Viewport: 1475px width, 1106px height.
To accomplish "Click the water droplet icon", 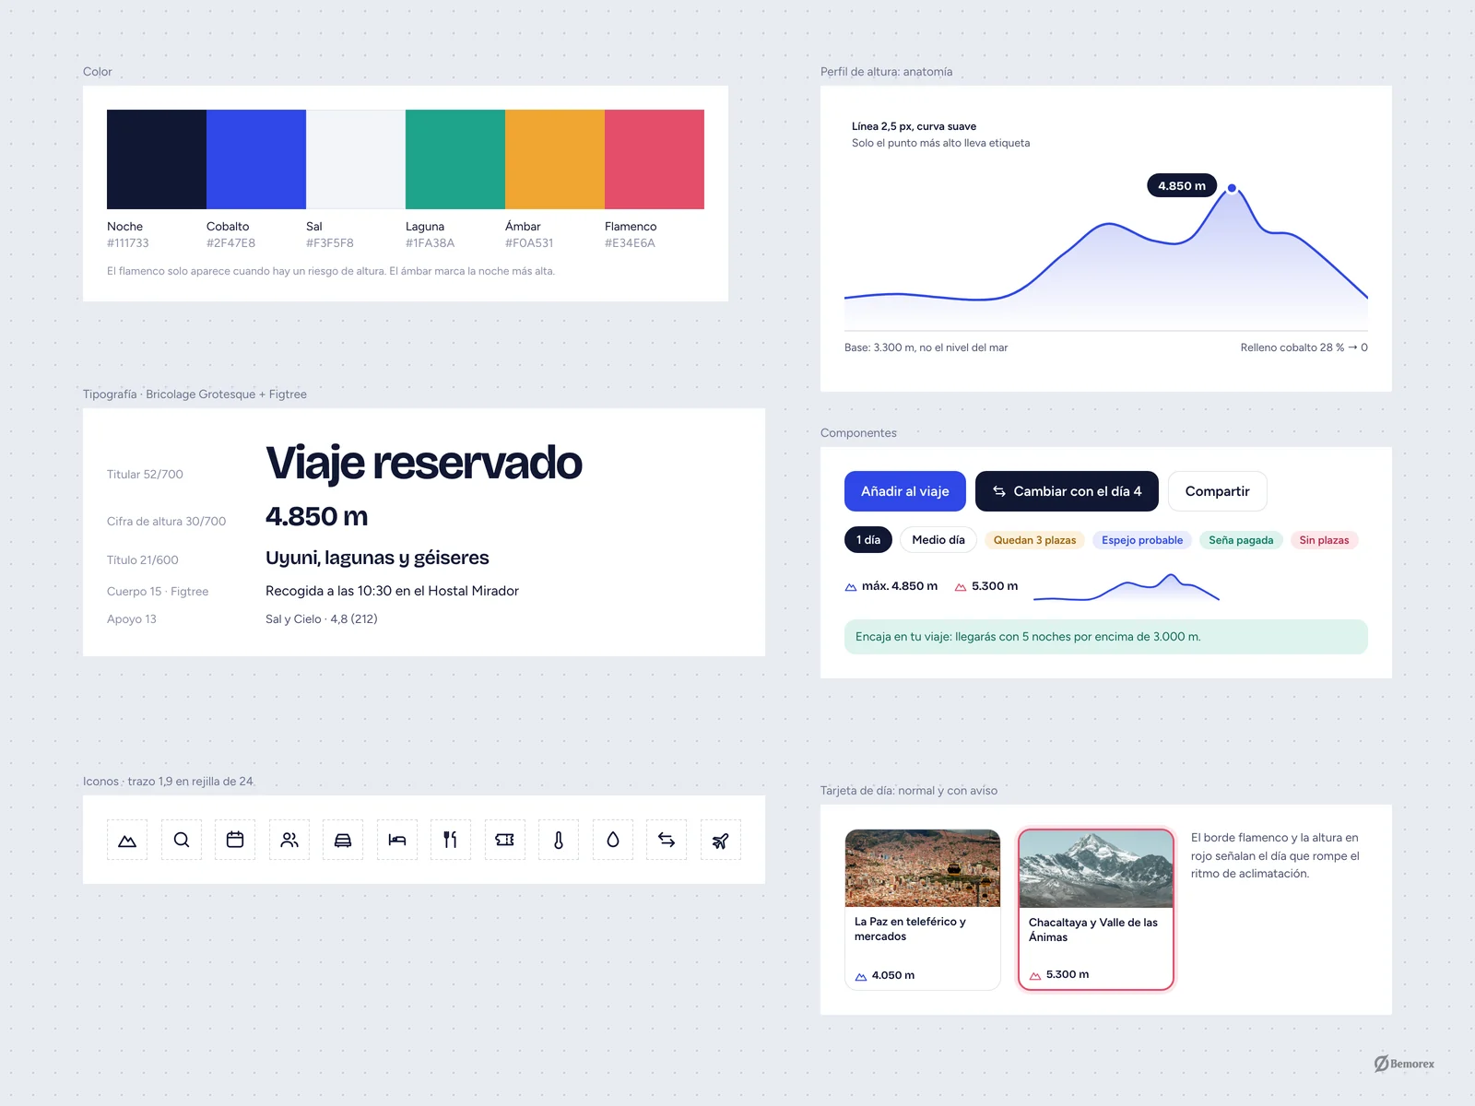I will (x=613, y=840).
